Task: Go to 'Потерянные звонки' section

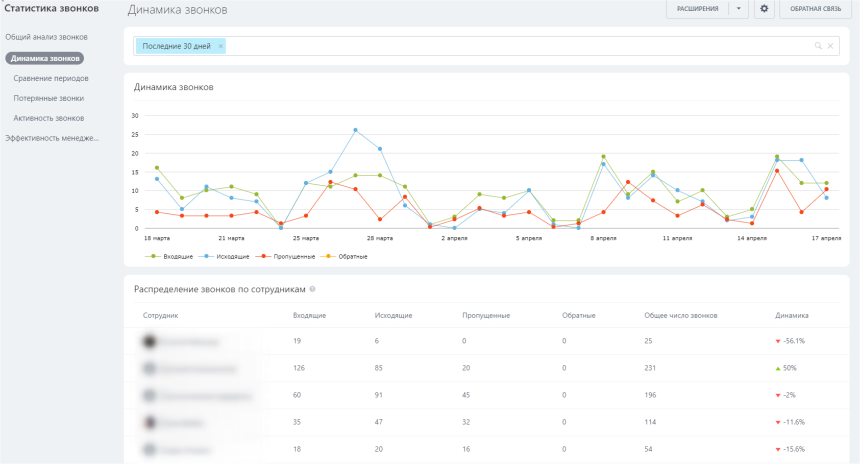Action: 48,98
